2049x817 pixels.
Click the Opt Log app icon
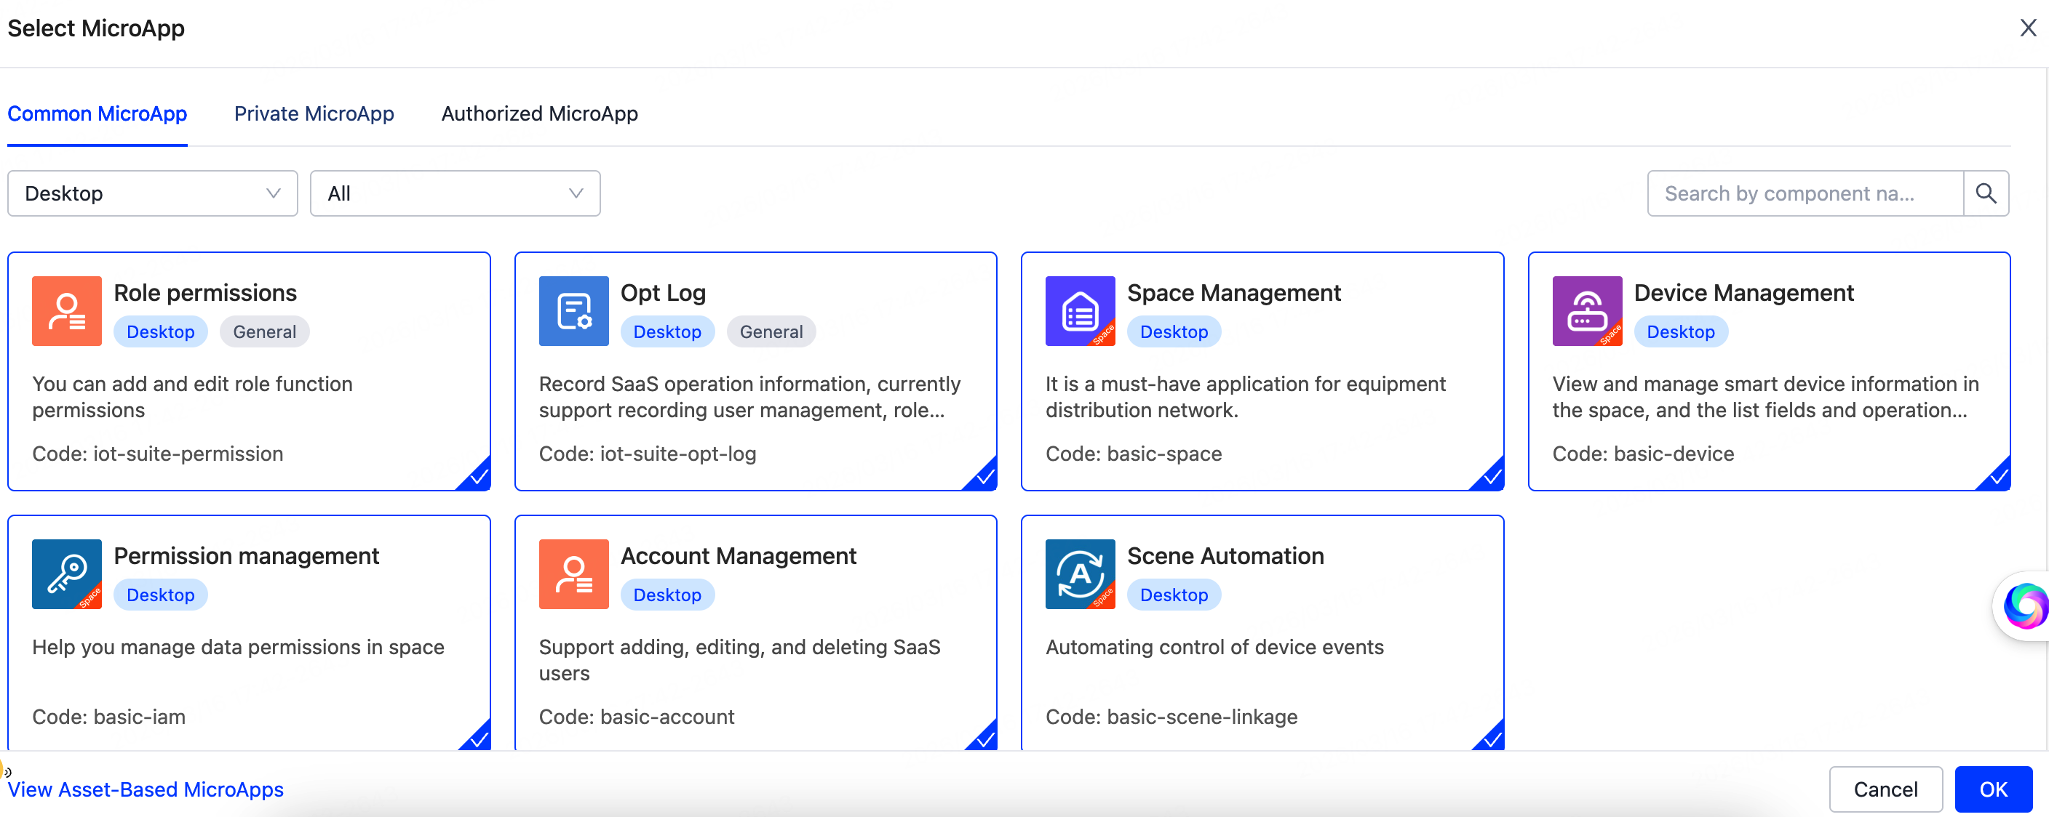click(573, 311)
